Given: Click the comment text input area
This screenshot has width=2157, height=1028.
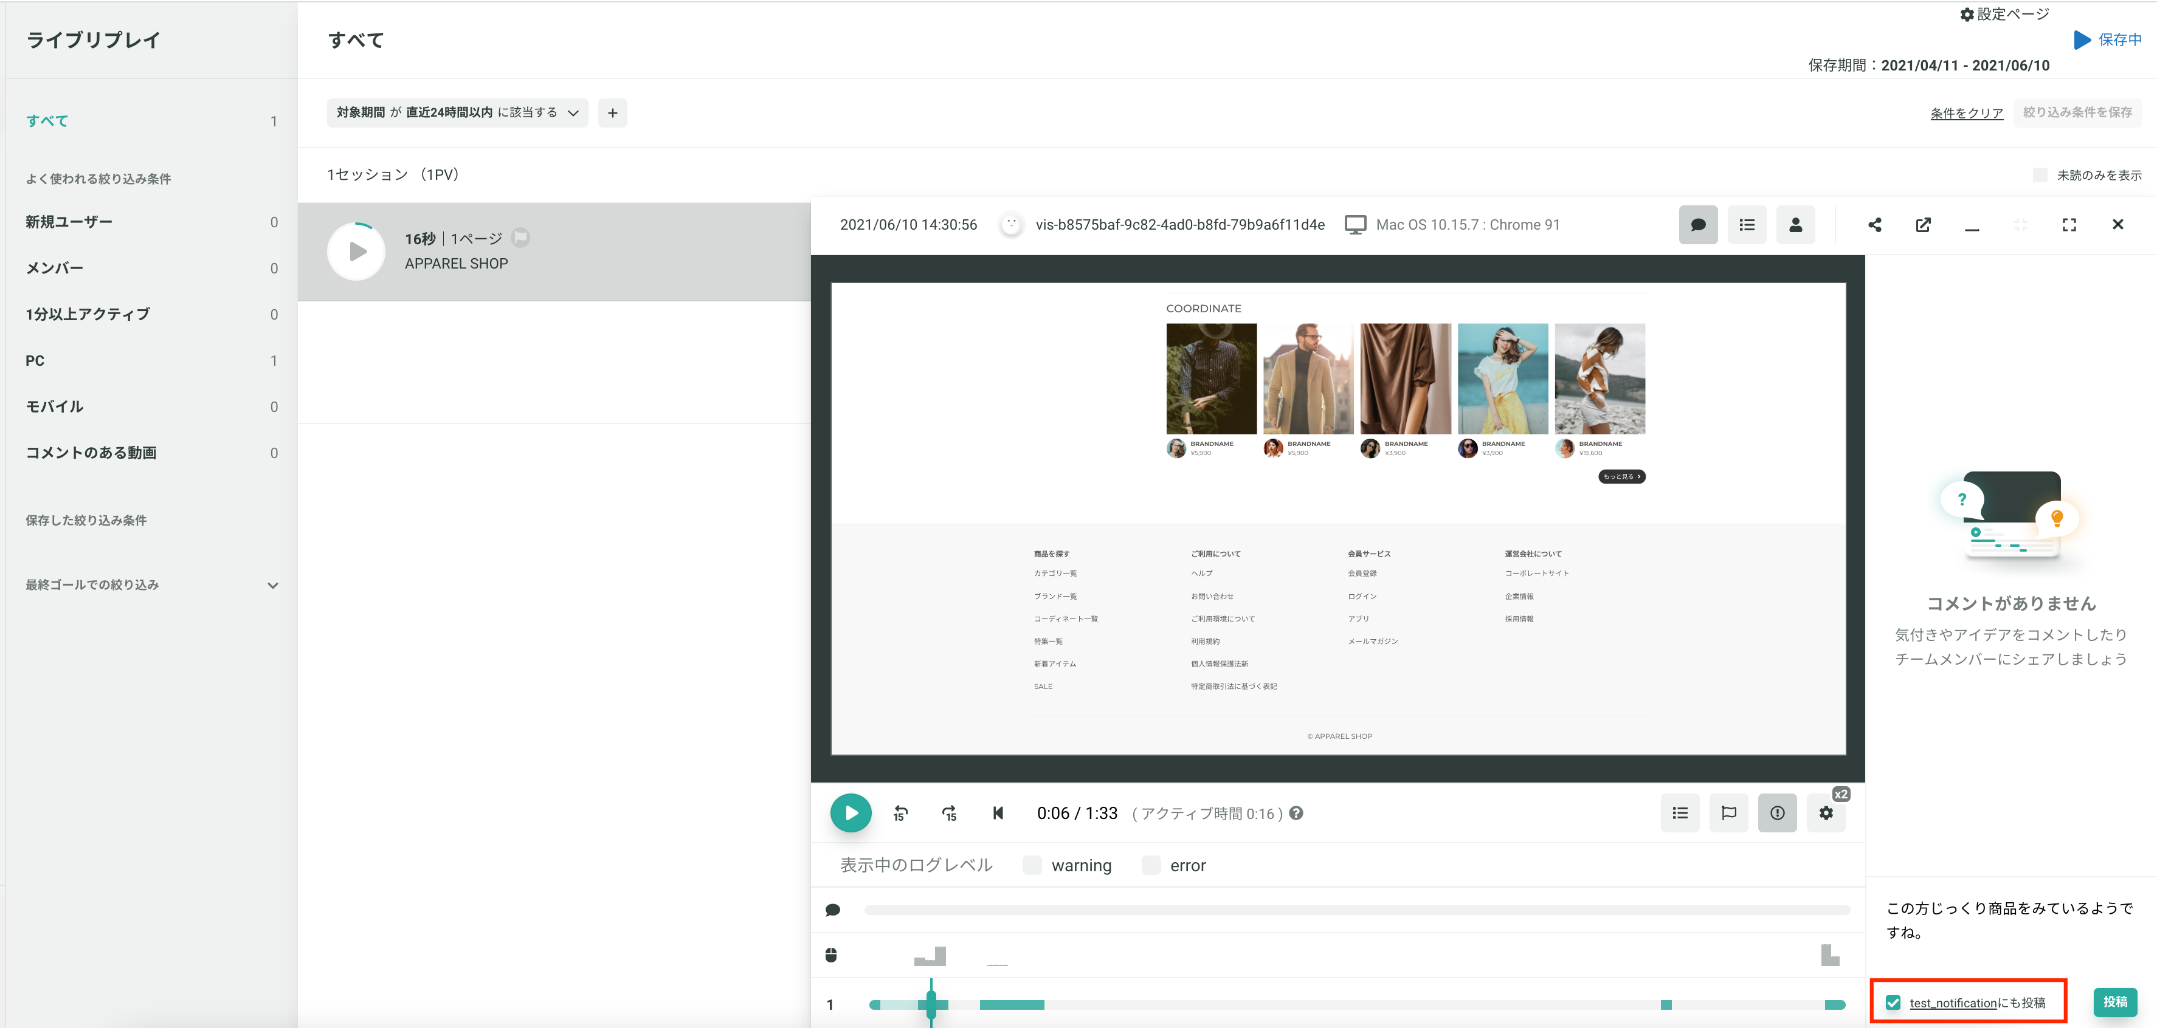Looking at the screenshot, I should 2010,921.
